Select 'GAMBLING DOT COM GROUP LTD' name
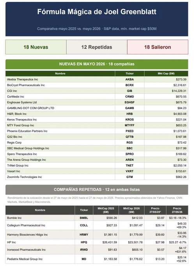195x266 pixels. point(30,108)
